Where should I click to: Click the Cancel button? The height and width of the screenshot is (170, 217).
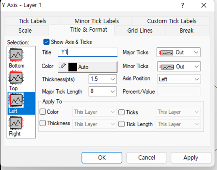pos(147,158)
